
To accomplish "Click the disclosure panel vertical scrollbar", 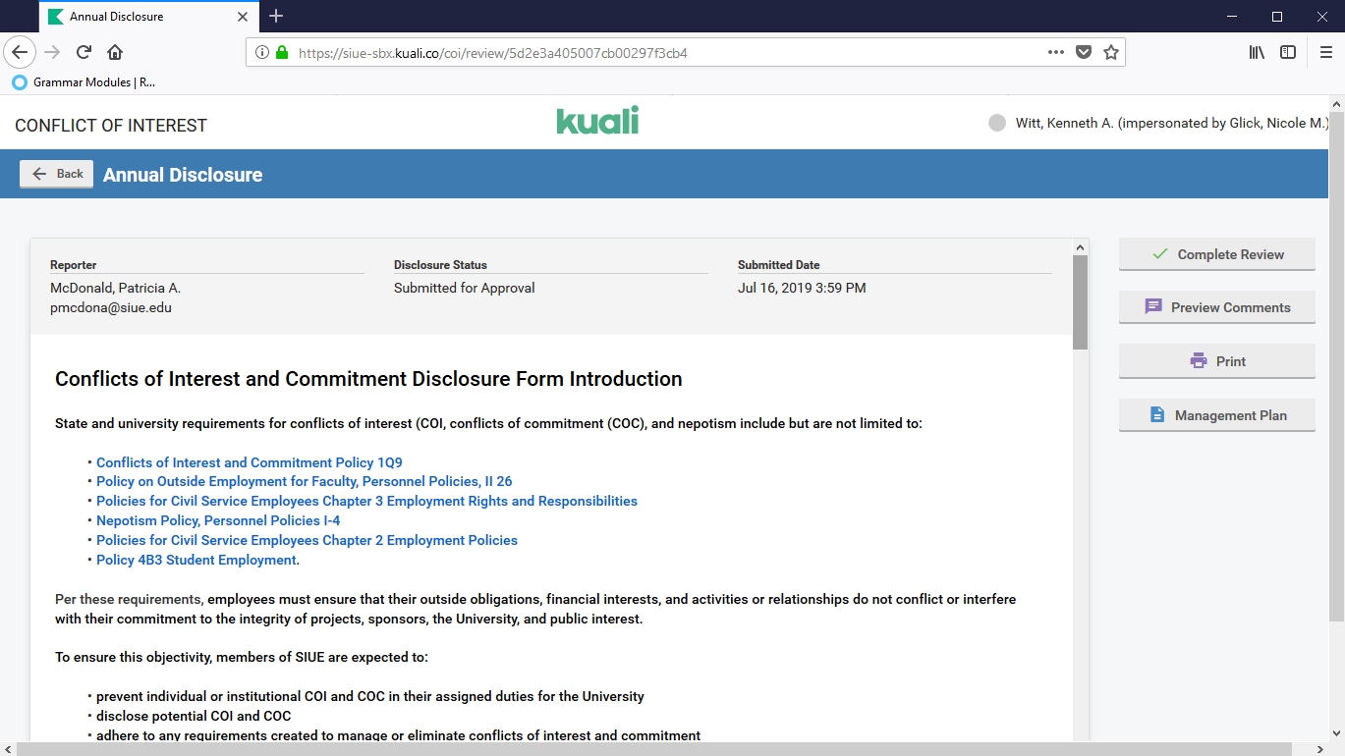I will point(1081,304).
